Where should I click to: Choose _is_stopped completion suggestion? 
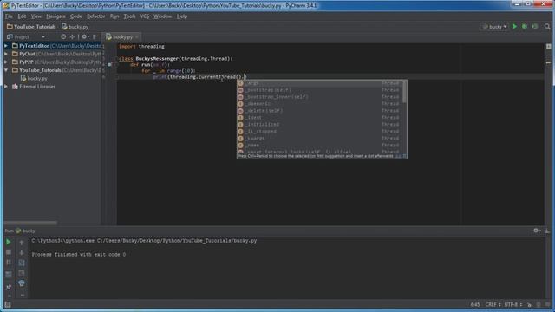click(x=320, y=131)
